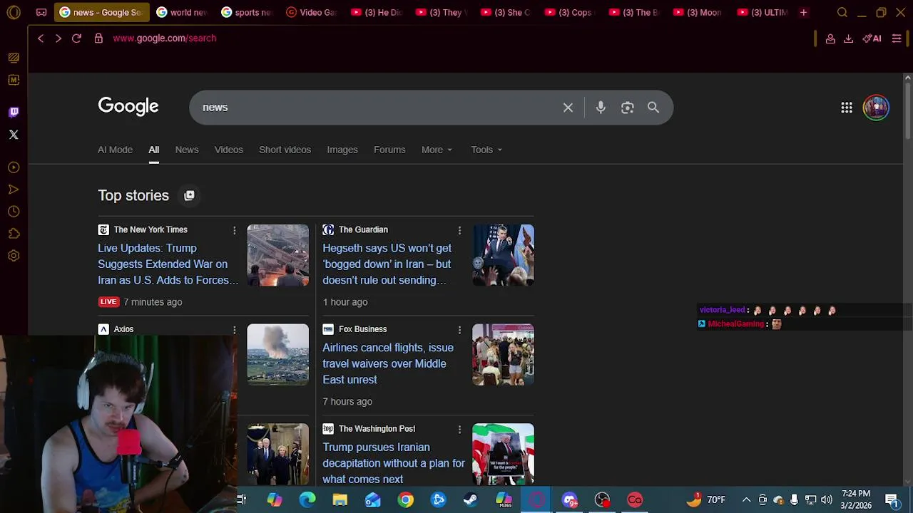Click the Top stories collection icon
The height and width of the screenshot is (513, 913).
[189, 195]
